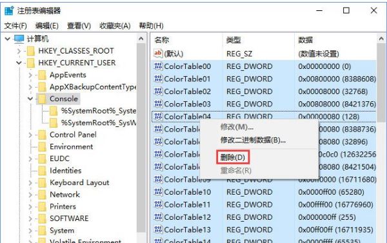Expand the Control Panel key
The height and width of the screenshot is (243, 387).
pos(30,135)
